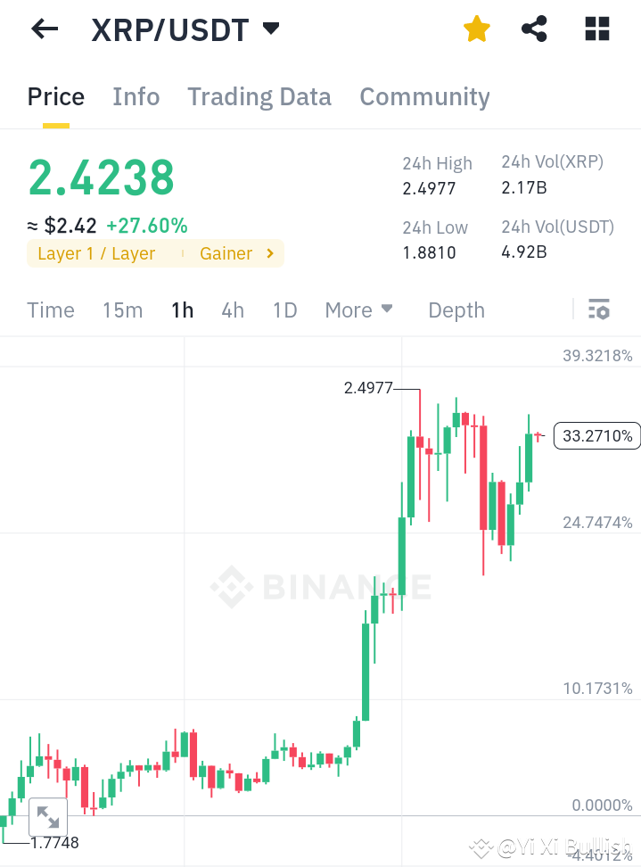Click the 33.2710% price change label

[596, 435]
